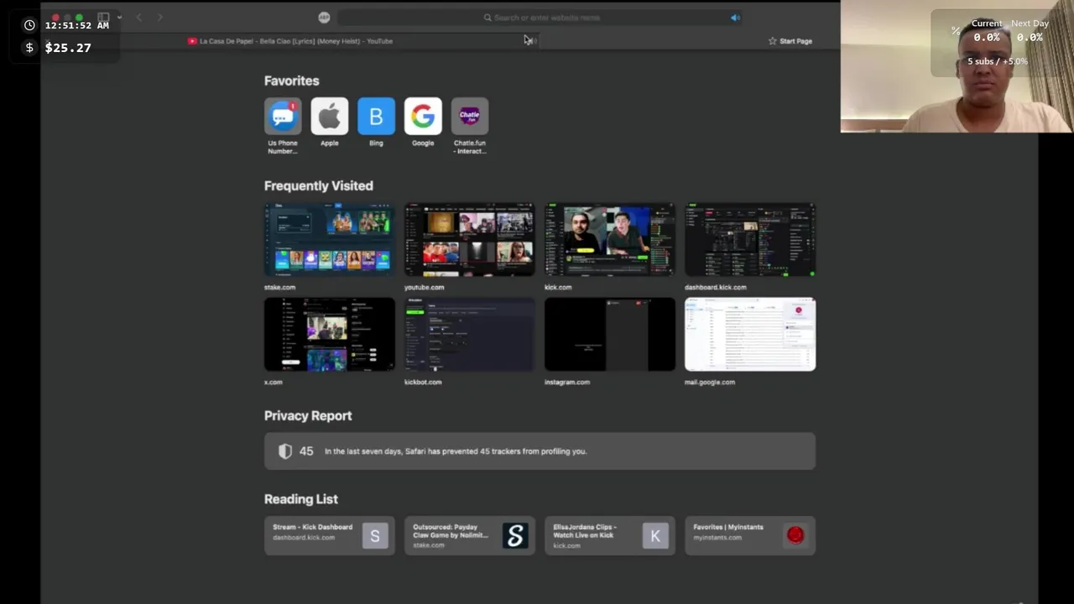The width and height of the screenshot is (1074, 604).
Task: Click the $25.27 balance text
Action: [x=68, y=48]
